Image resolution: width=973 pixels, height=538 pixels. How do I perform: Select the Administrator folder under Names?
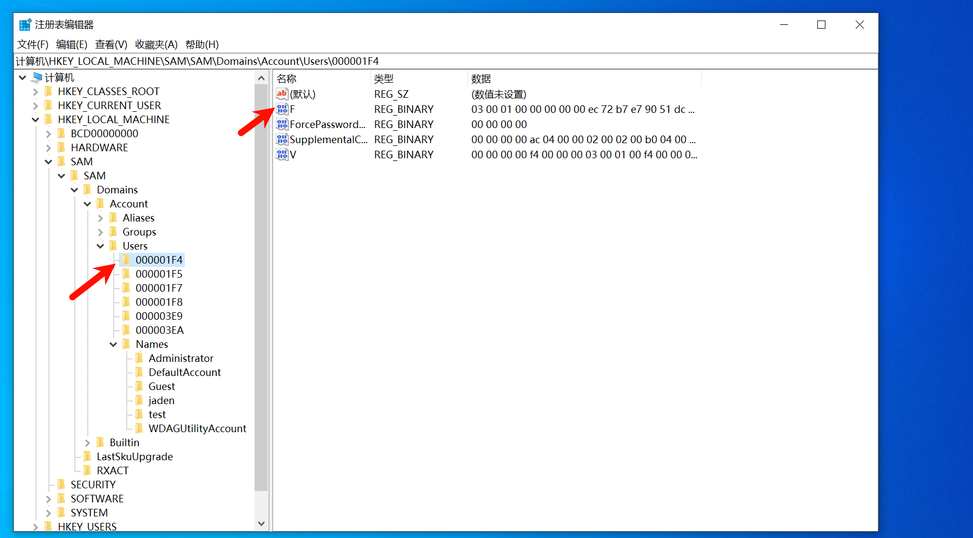click(x=181, y=358)
